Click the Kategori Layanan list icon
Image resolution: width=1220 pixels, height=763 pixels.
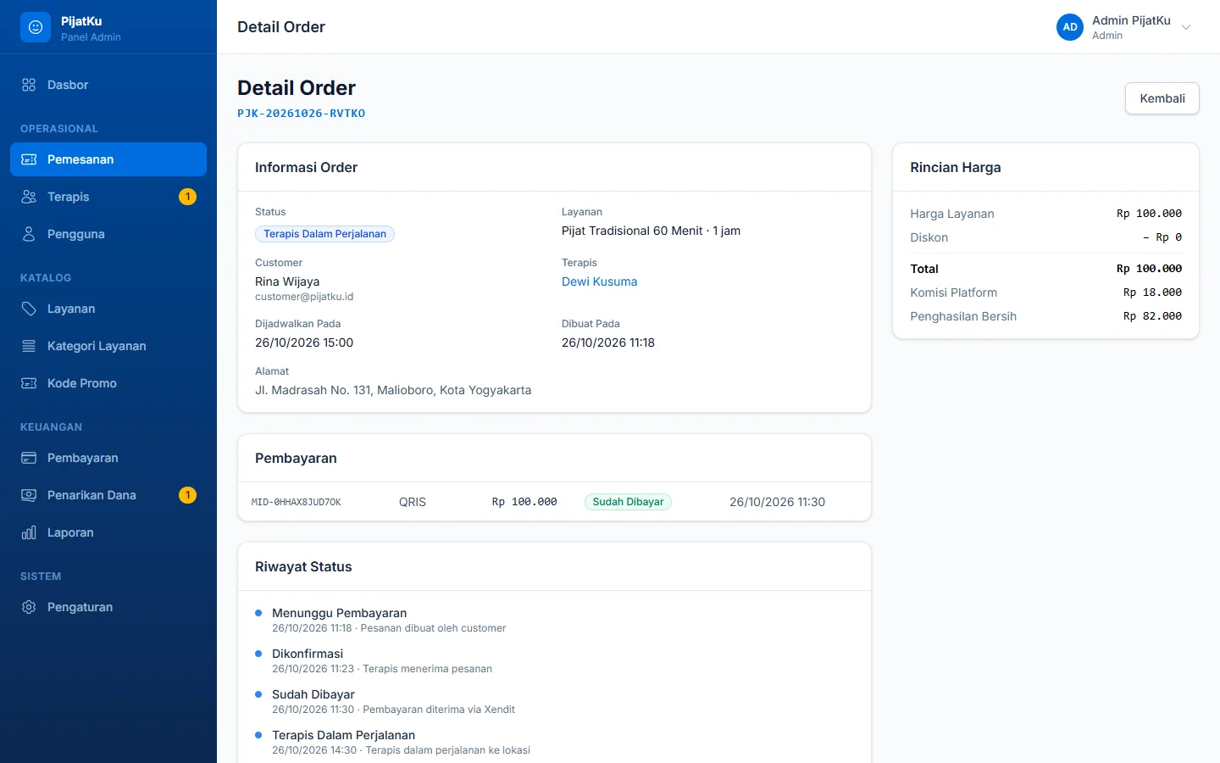29,346
